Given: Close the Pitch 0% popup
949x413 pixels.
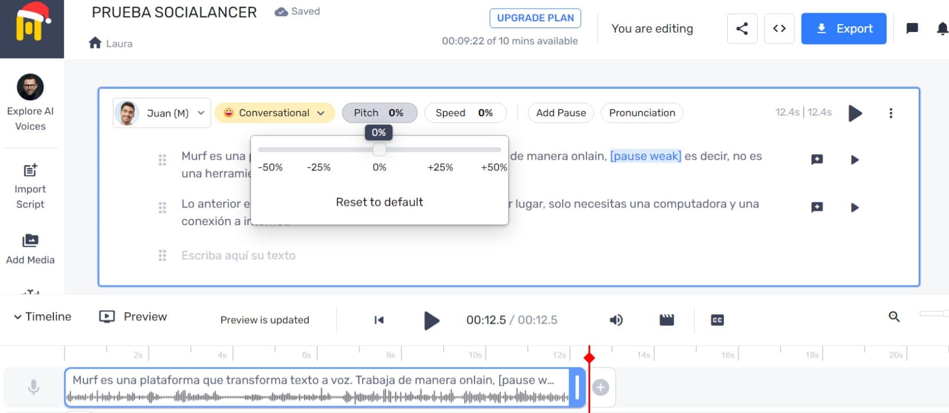Looking at the screenshot, I should point(379,113).
